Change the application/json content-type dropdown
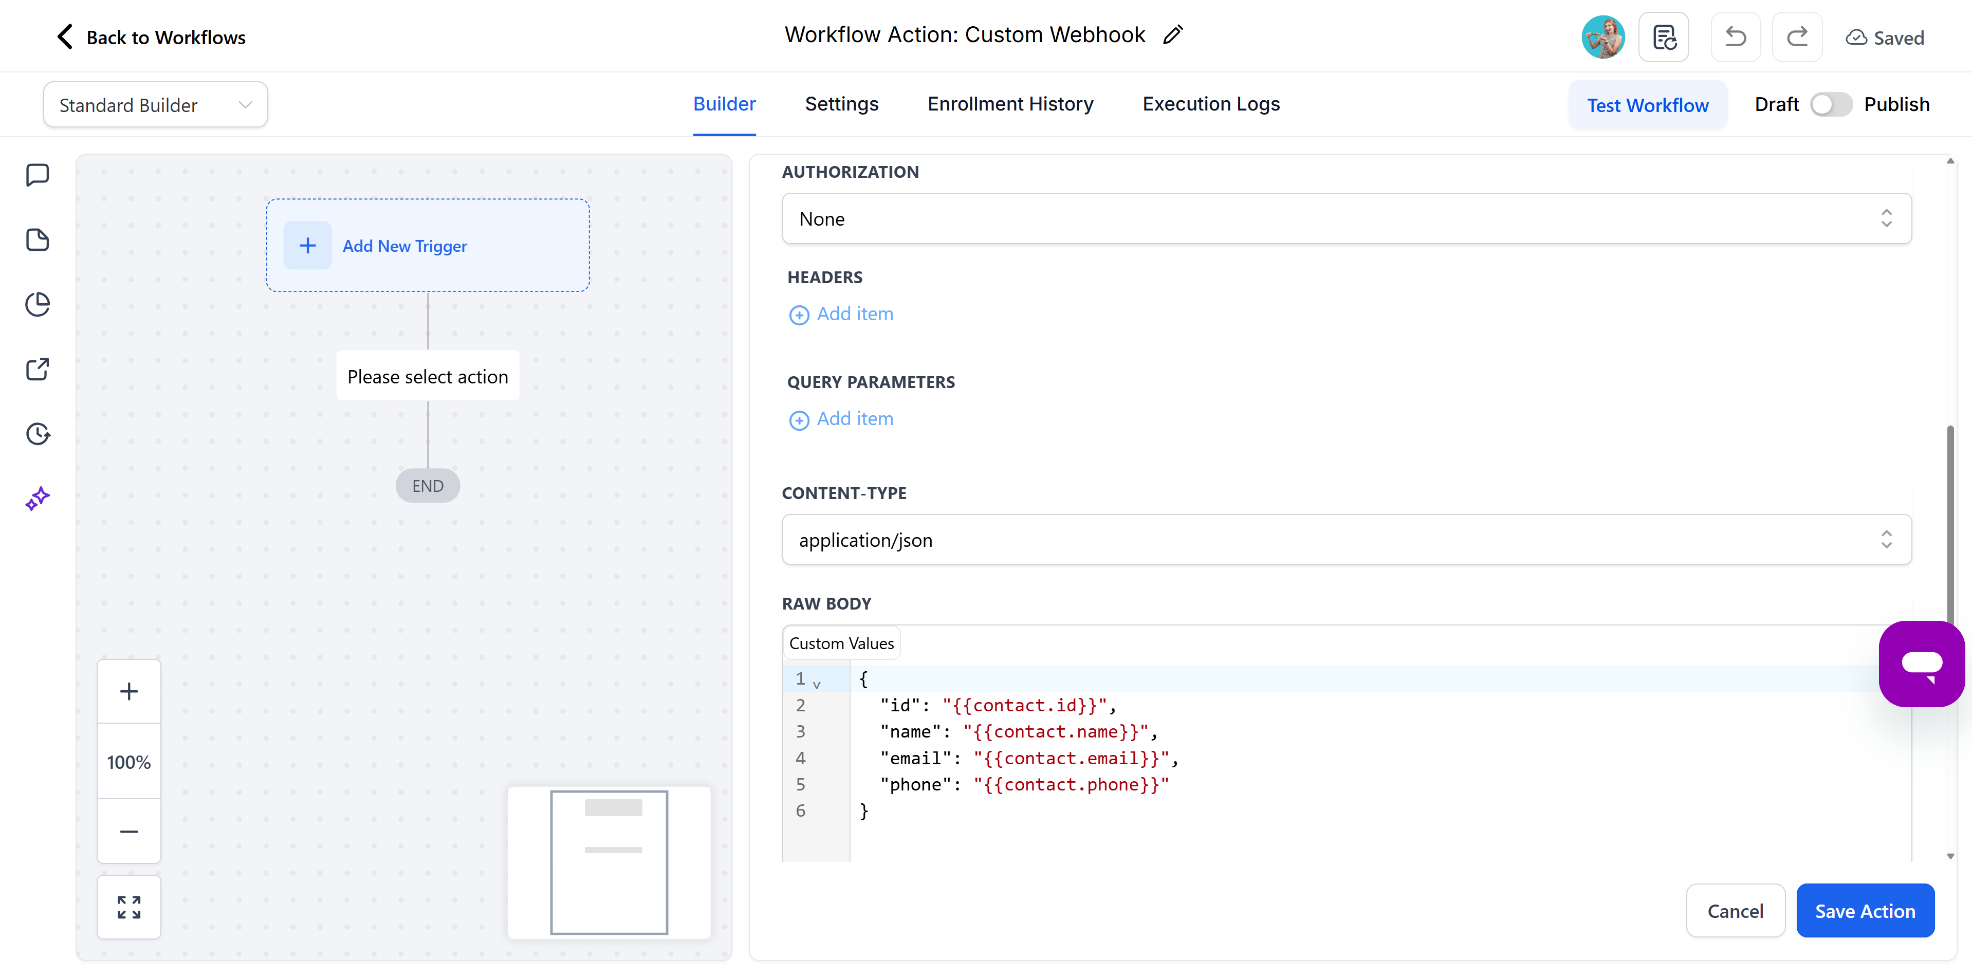Image resolution: width=1972 pixels, height=976 pixels. (1345, 540)
